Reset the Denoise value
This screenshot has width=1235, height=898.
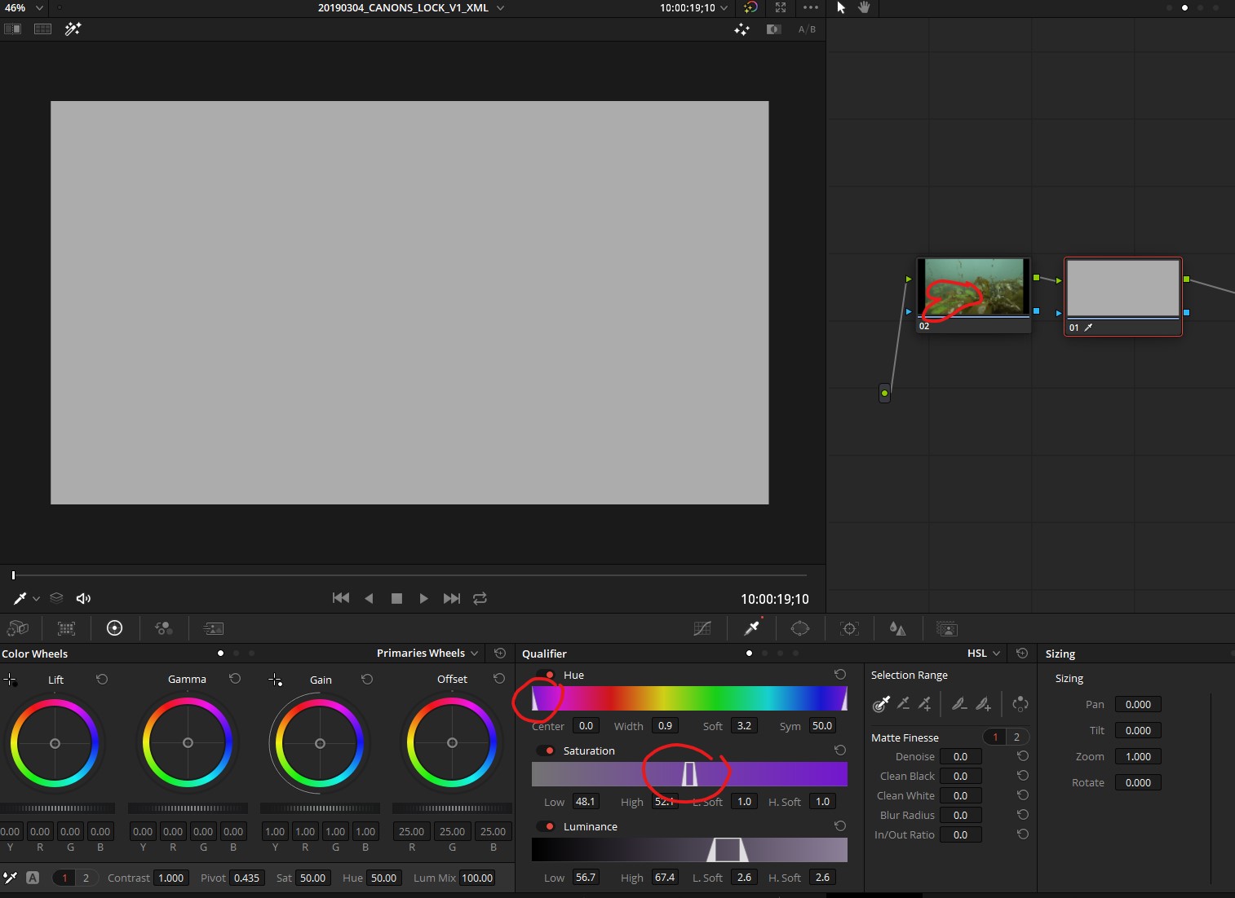(1022, 755)
